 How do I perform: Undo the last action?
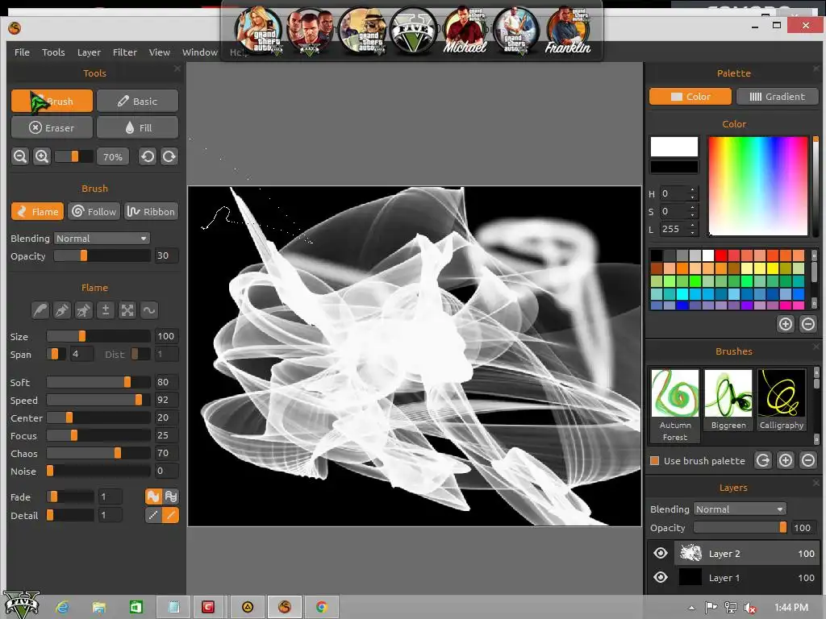point(148,156)
